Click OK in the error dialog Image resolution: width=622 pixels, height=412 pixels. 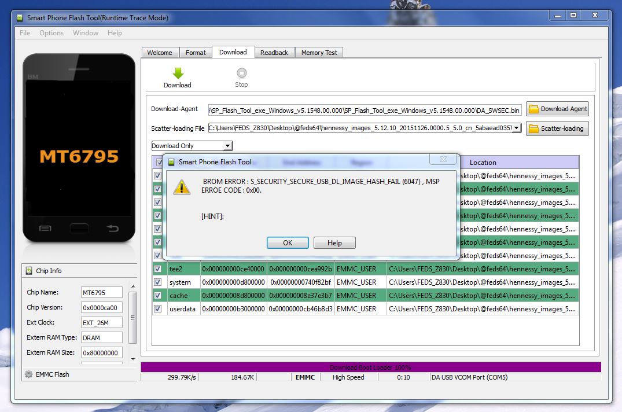[x=288, y=242]
